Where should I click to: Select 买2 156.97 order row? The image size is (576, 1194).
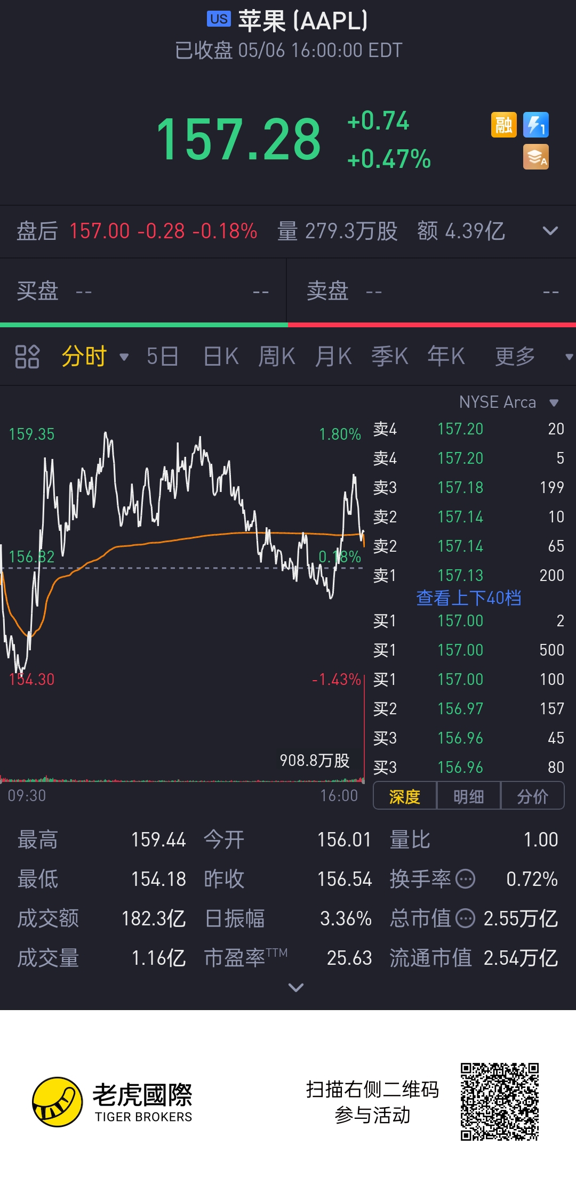(x=468, y=708)
